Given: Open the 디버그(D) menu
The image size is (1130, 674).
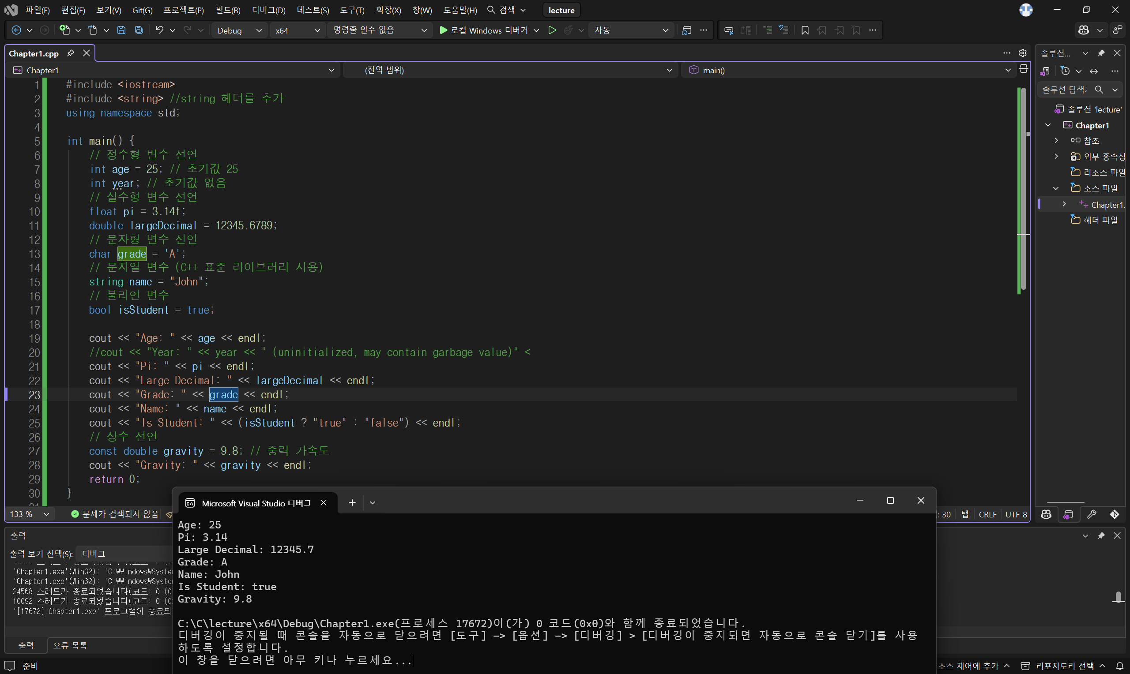Looking at the screenshot, I should tap(268, 10).
